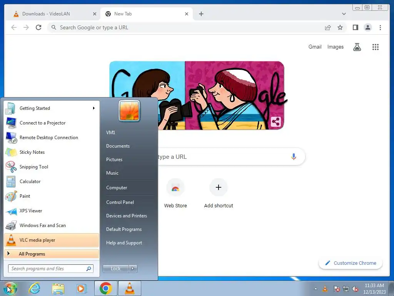394x296 pixels.
Task: Share this page icon in address bar
Action: (x=328, y=27)
